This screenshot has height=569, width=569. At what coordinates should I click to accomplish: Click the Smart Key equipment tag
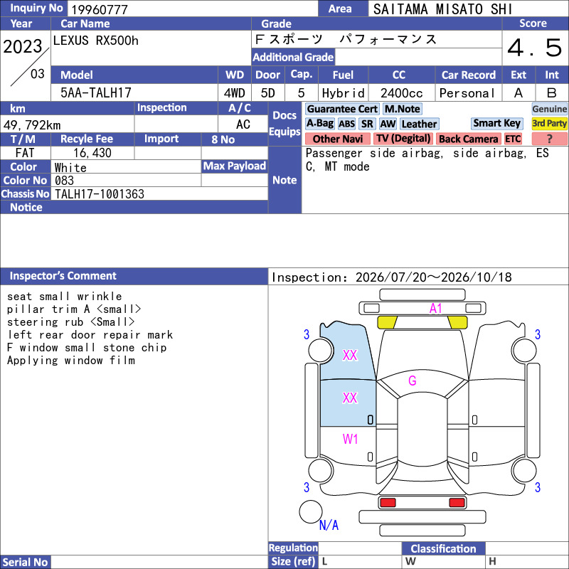point(496,123)
